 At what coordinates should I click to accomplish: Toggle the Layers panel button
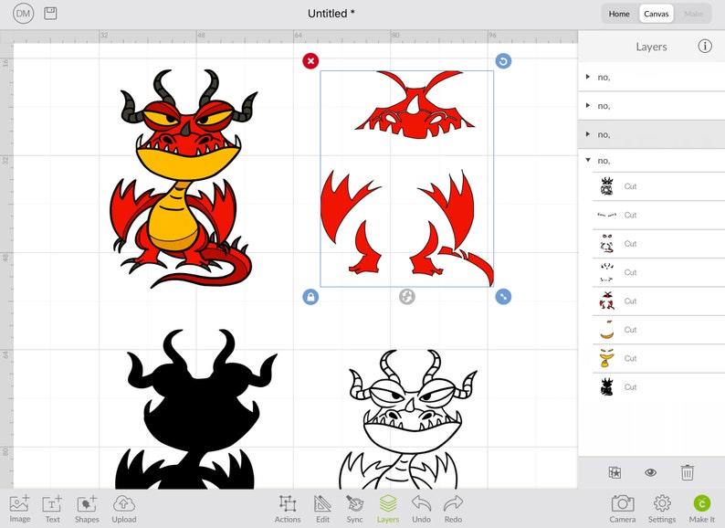tap(388, 509)
